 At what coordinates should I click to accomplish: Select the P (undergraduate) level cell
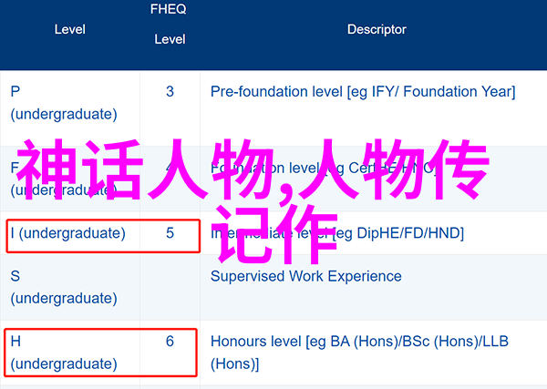64,103
